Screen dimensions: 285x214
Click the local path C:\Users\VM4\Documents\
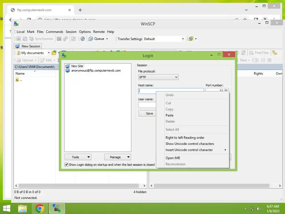[x=35, y=67]
